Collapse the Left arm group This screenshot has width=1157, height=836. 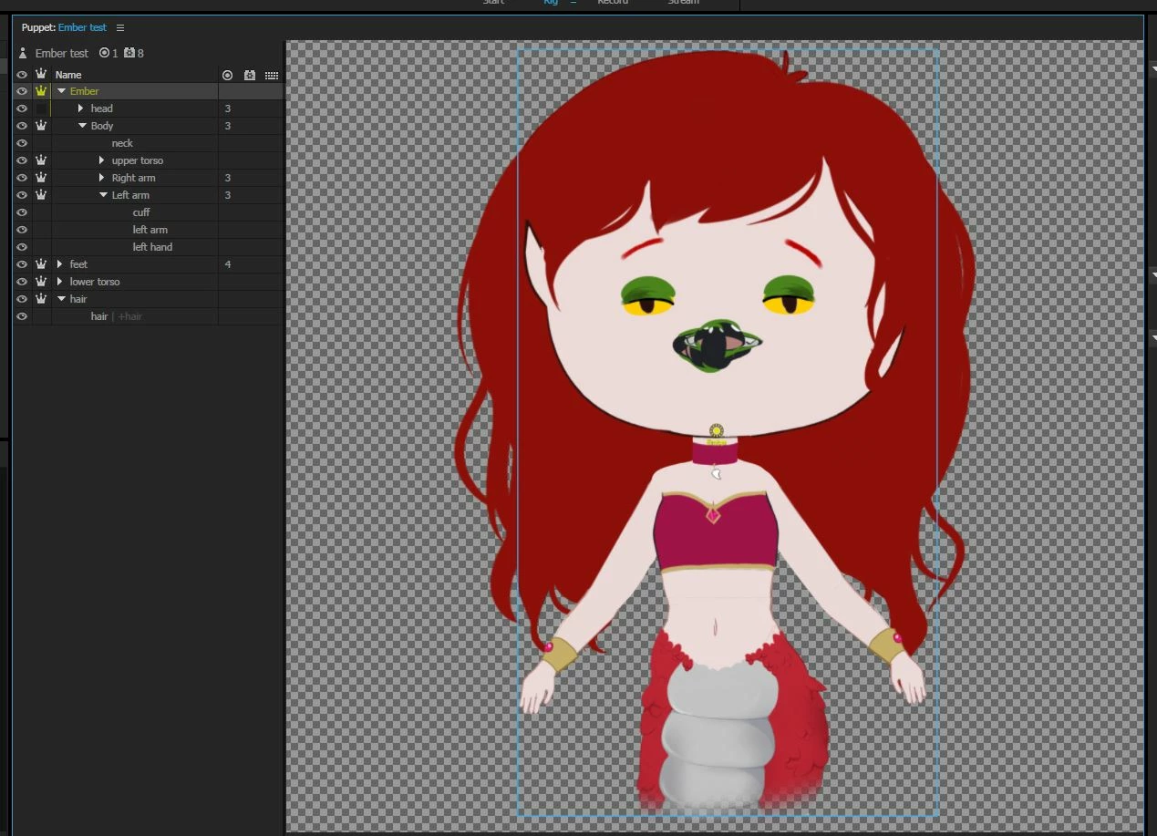tap(103, 195)
